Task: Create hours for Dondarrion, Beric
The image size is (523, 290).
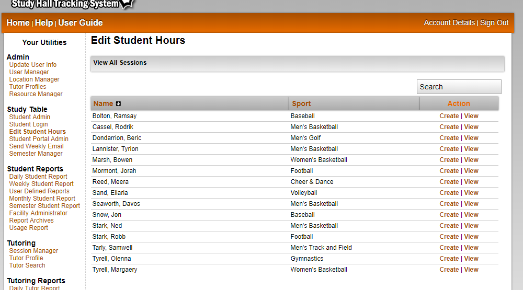Action: [x=449, y=138]
